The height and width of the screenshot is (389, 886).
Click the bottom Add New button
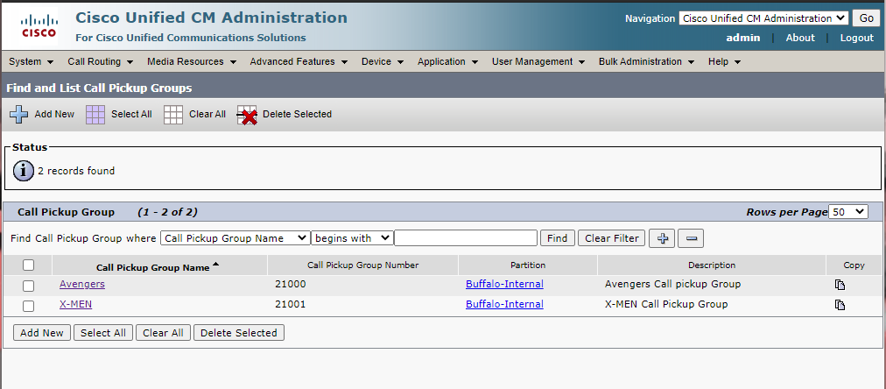(x=42, y=332)
